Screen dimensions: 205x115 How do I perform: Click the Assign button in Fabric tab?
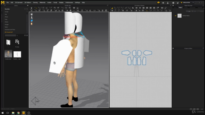coord(201,11)
